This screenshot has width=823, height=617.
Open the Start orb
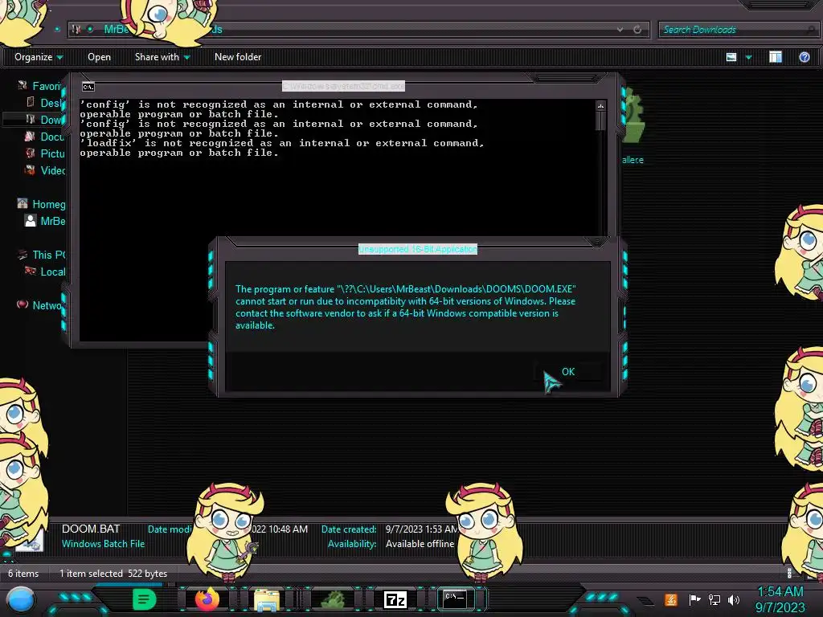pyautogui.click(x=20, y=600)
